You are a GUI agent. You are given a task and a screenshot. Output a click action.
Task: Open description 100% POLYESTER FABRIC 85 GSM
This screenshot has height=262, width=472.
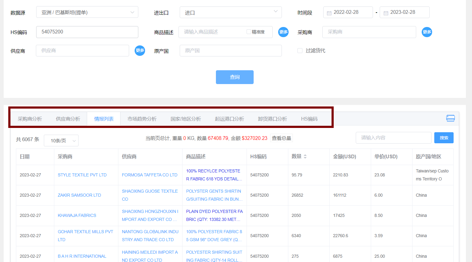tap(214, 236)
